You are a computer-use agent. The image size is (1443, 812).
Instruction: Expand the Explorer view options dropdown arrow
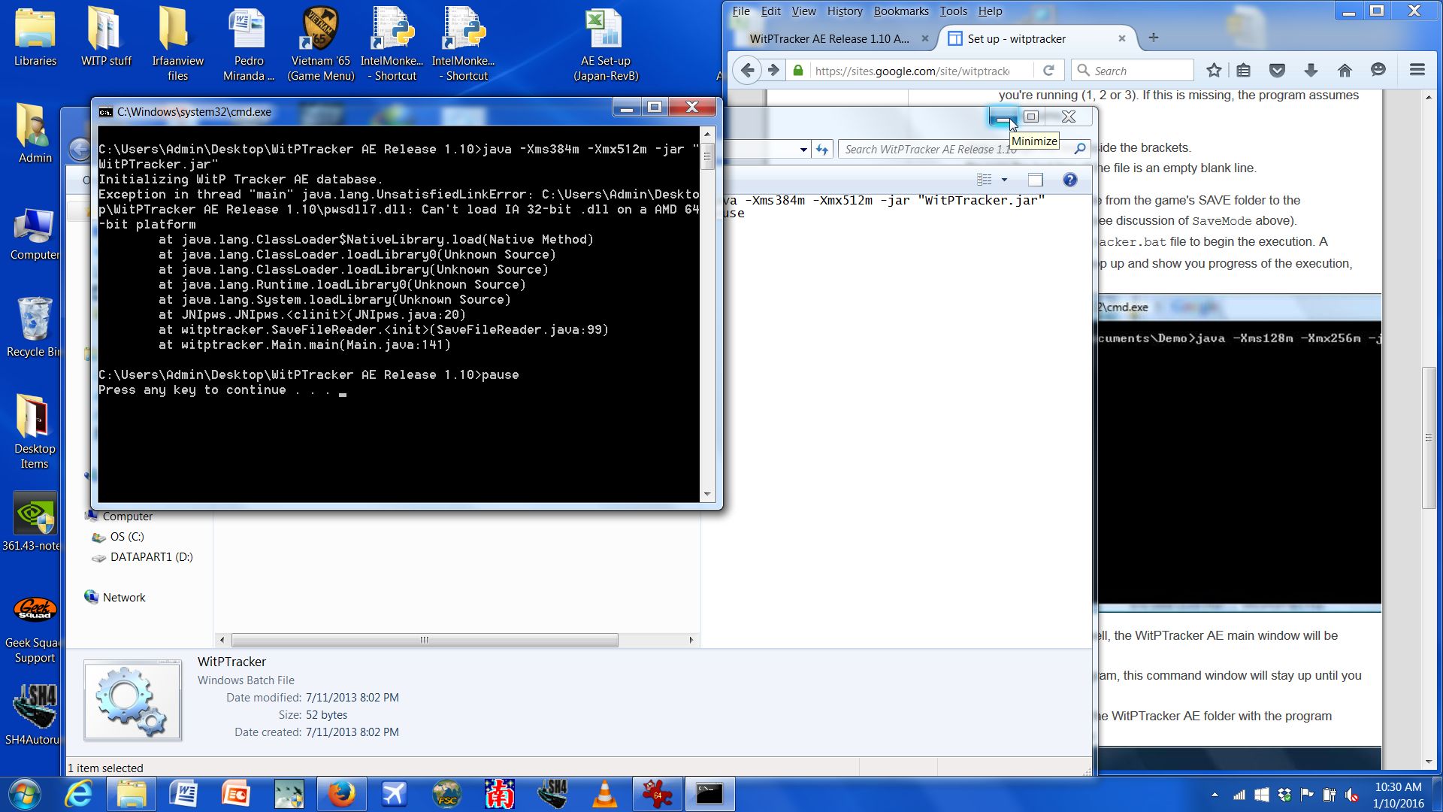[x=1004, y=180]
